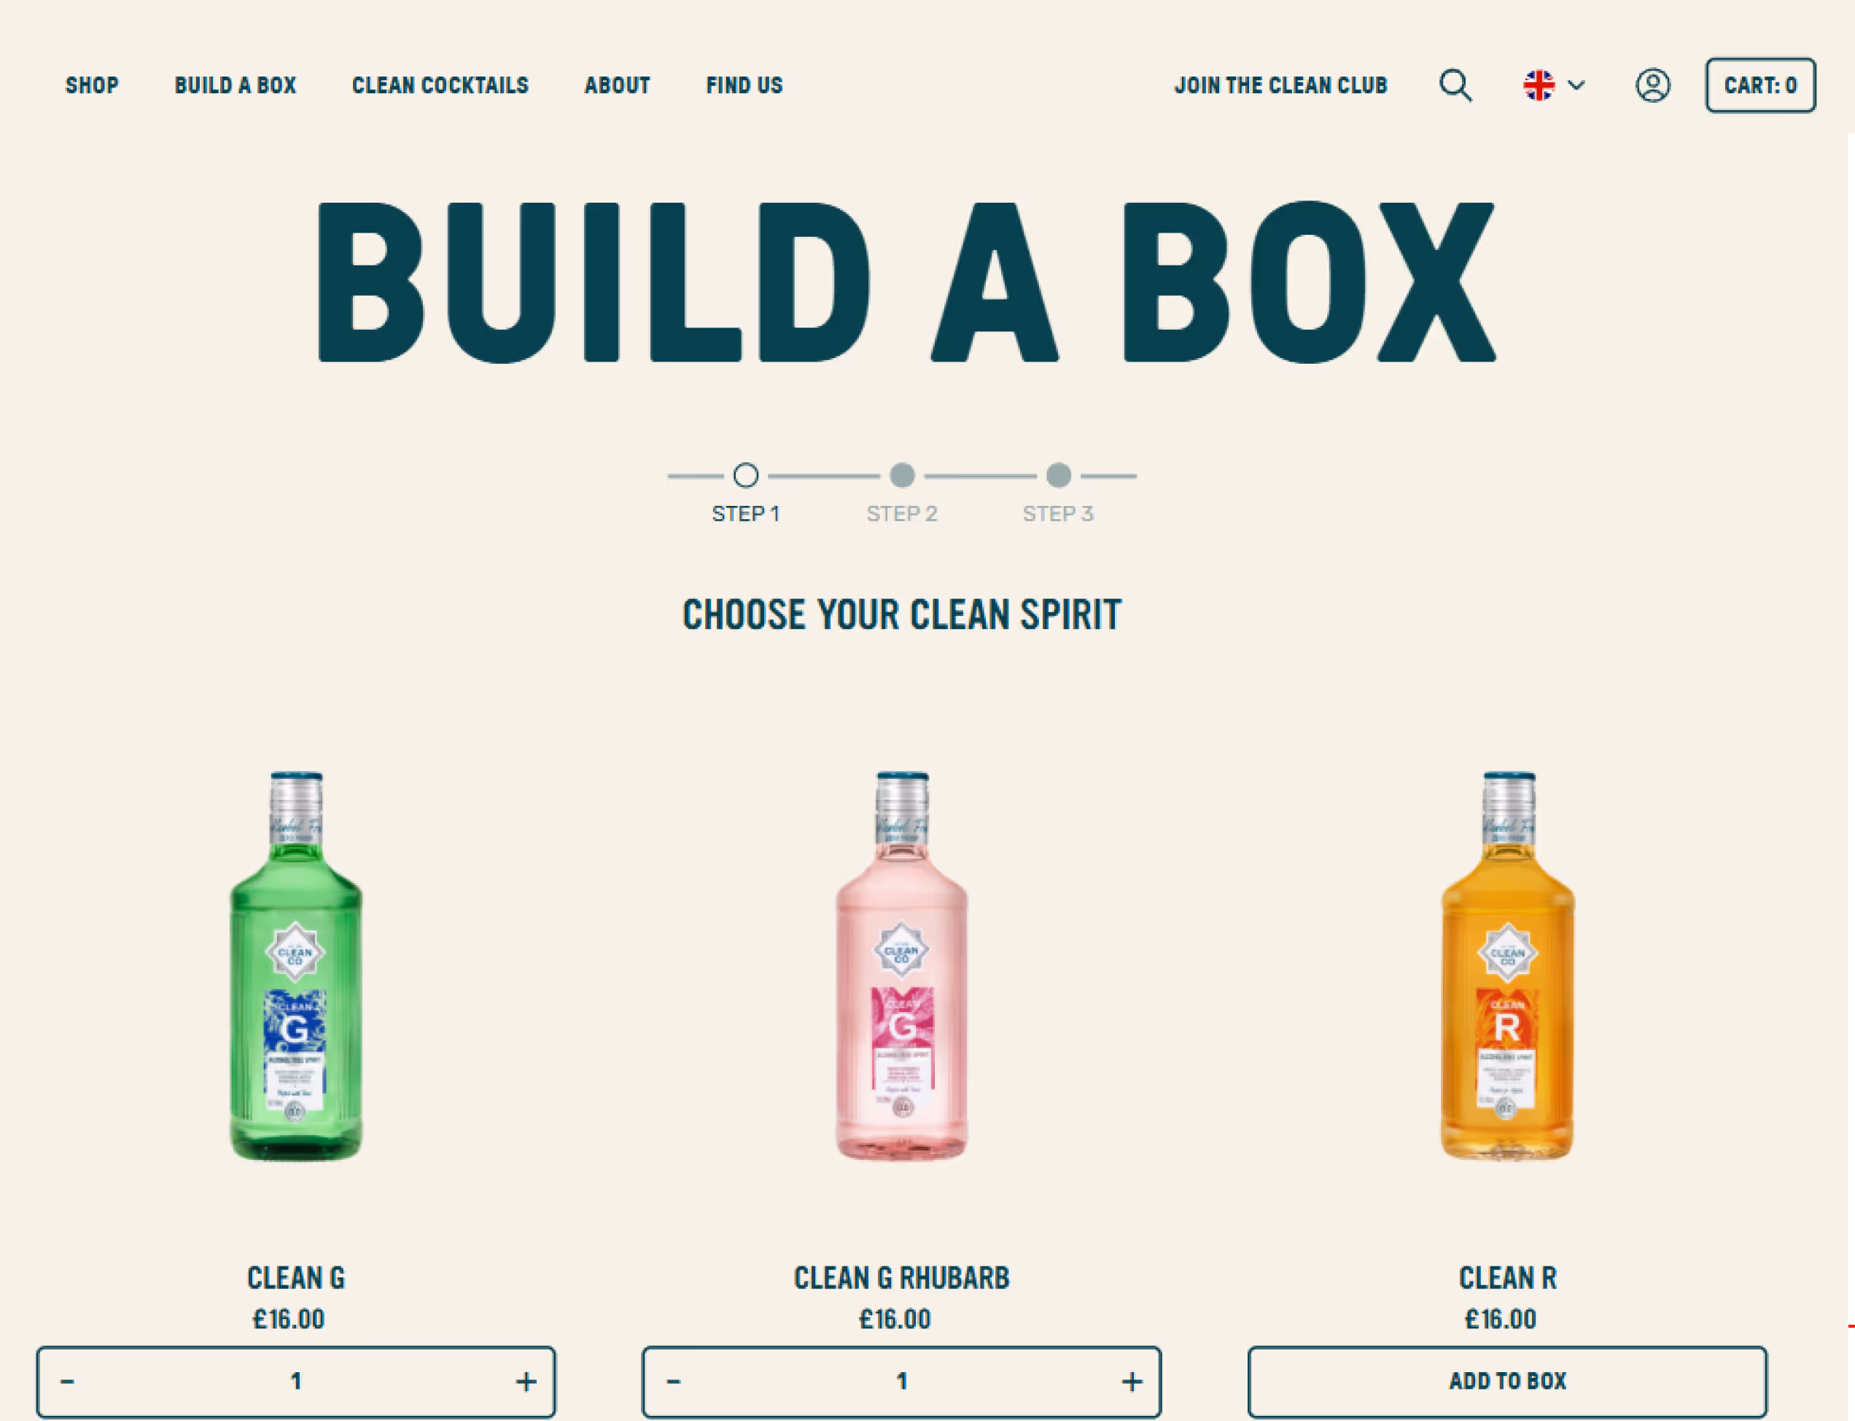This screenshot has height=1421, width=1855.
Task: Click the pink Clean G Rhubarb bottle
Action: 902,965
